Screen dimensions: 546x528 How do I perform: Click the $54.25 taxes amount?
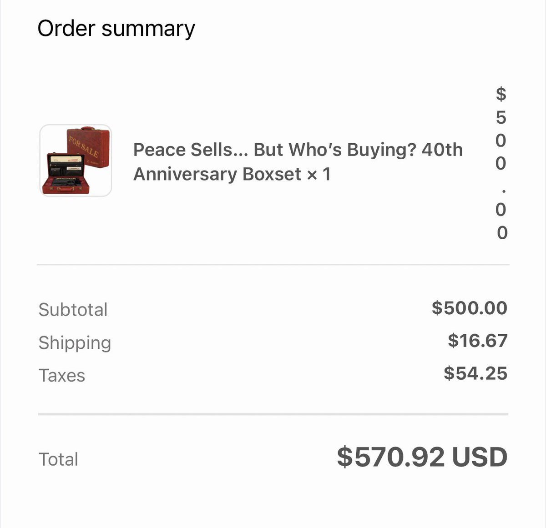pyautogui.click(x=475, y=373)
